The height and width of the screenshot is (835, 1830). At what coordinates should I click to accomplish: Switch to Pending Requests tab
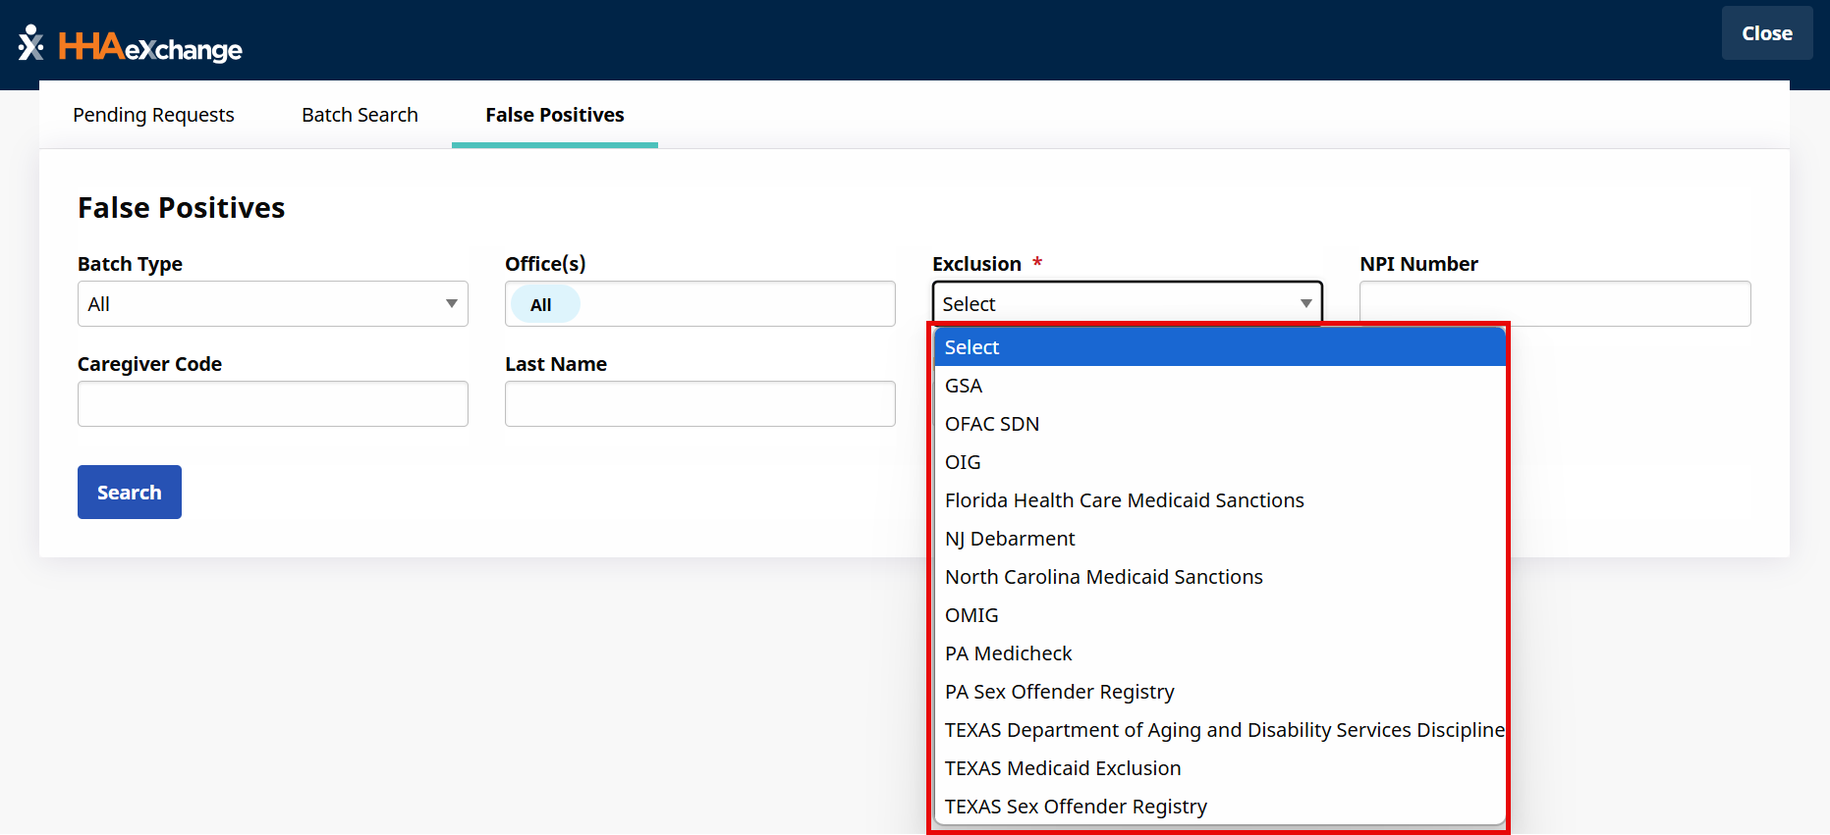[153, 115]
